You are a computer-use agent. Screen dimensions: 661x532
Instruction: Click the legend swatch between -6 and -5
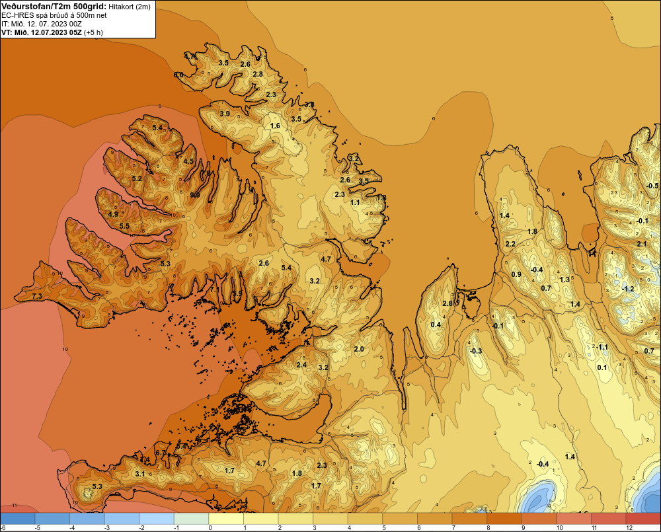pyautogui.click(x=17, y=519)
